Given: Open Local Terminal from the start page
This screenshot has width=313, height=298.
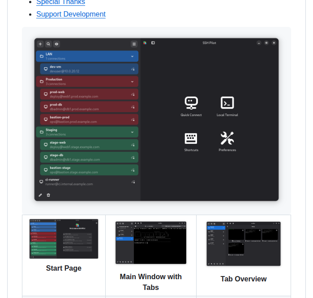Looking at the screenshot, I should [227, 107].
